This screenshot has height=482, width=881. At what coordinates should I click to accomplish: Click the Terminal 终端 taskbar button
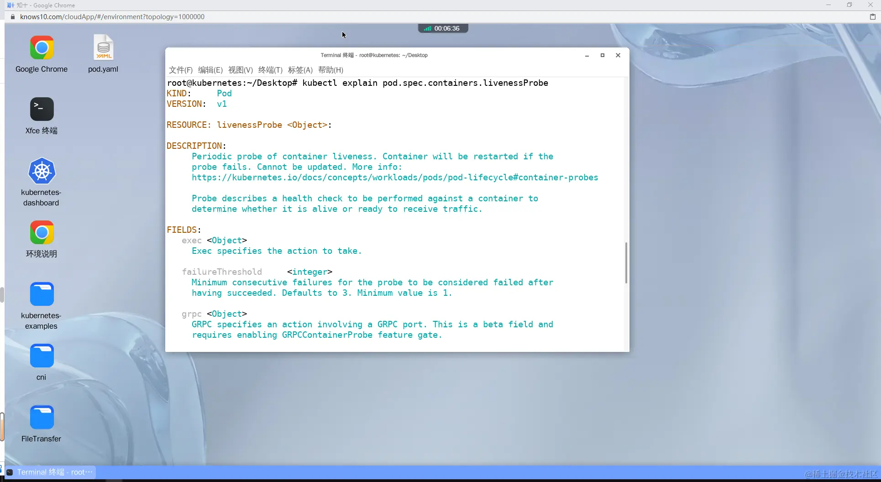50,472
